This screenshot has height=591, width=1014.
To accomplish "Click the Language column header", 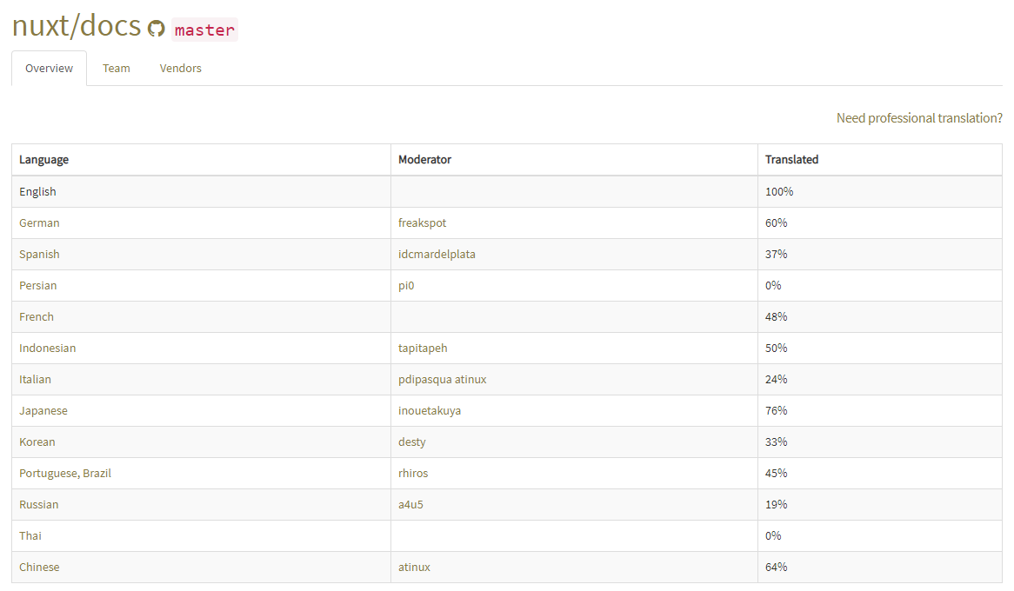I will tap(43, 160).
